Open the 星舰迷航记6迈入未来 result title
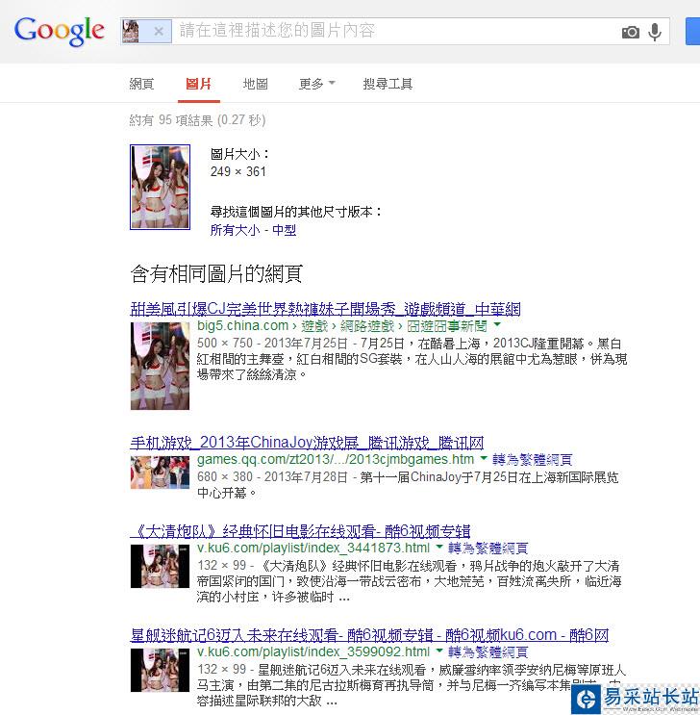This screenshot has width=700, height=715. [369, 635]
